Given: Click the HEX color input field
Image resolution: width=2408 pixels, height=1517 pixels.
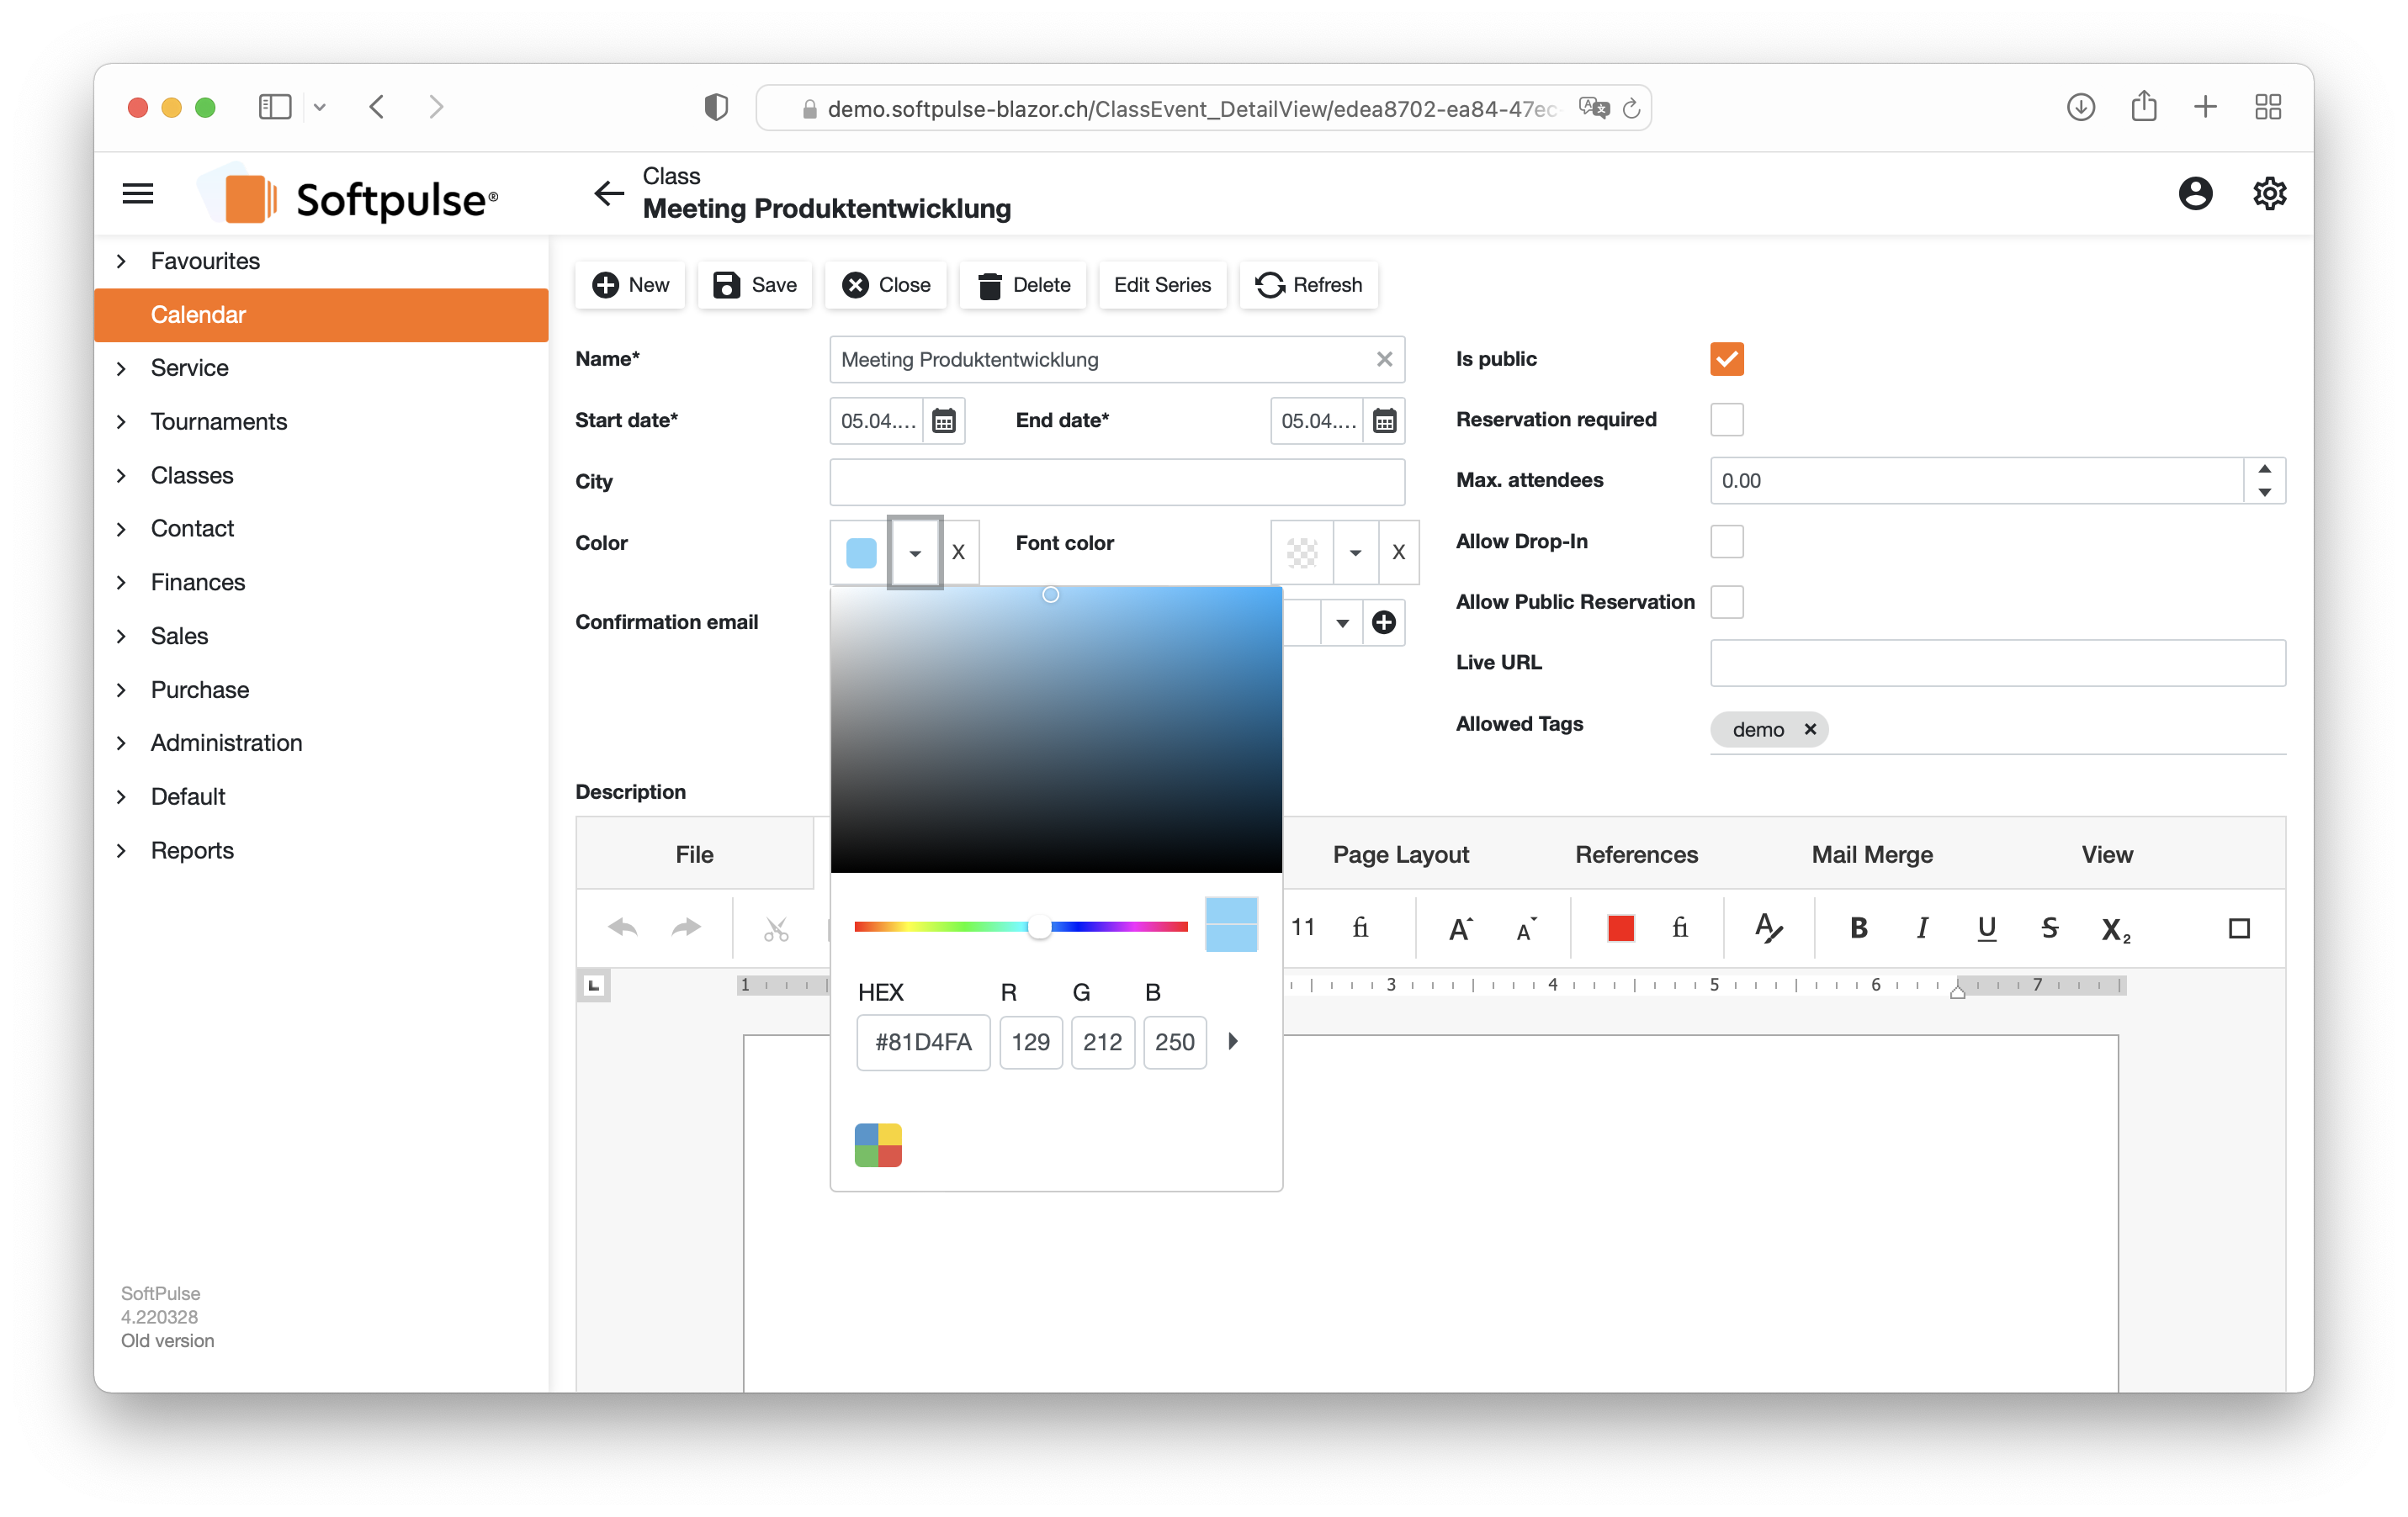Looking at the screenshot, I should 923,1043.
